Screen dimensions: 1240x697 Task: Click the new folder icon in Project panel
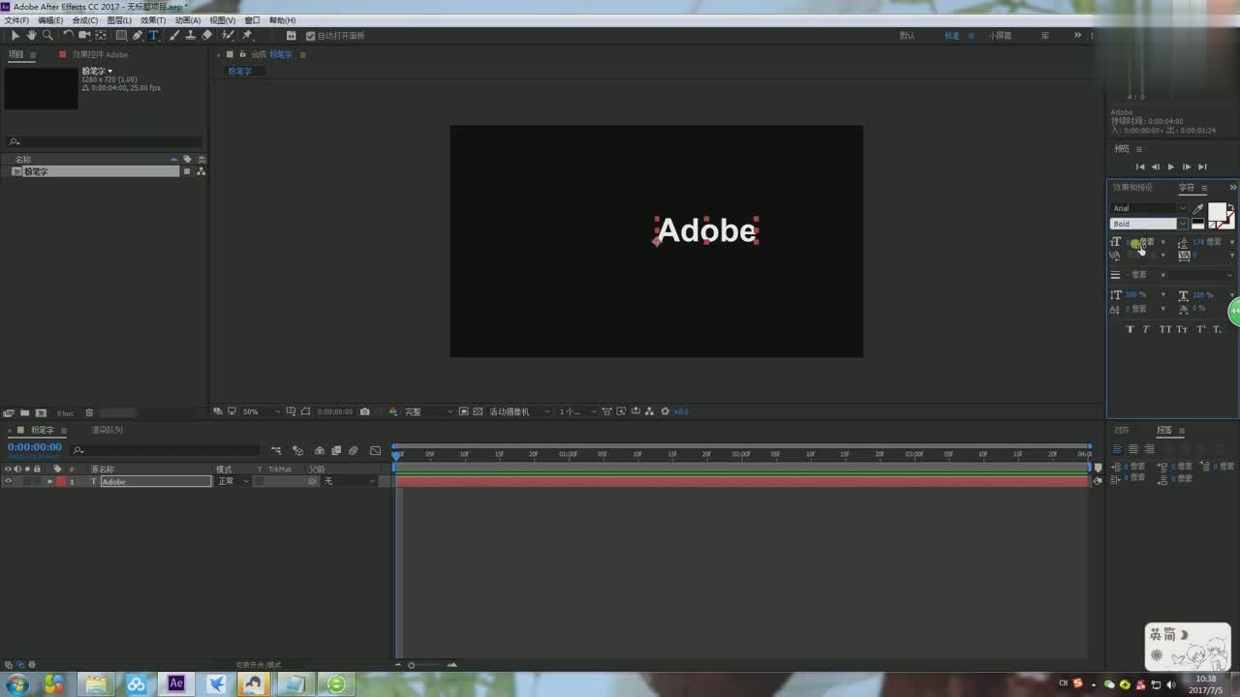[25, 413]
